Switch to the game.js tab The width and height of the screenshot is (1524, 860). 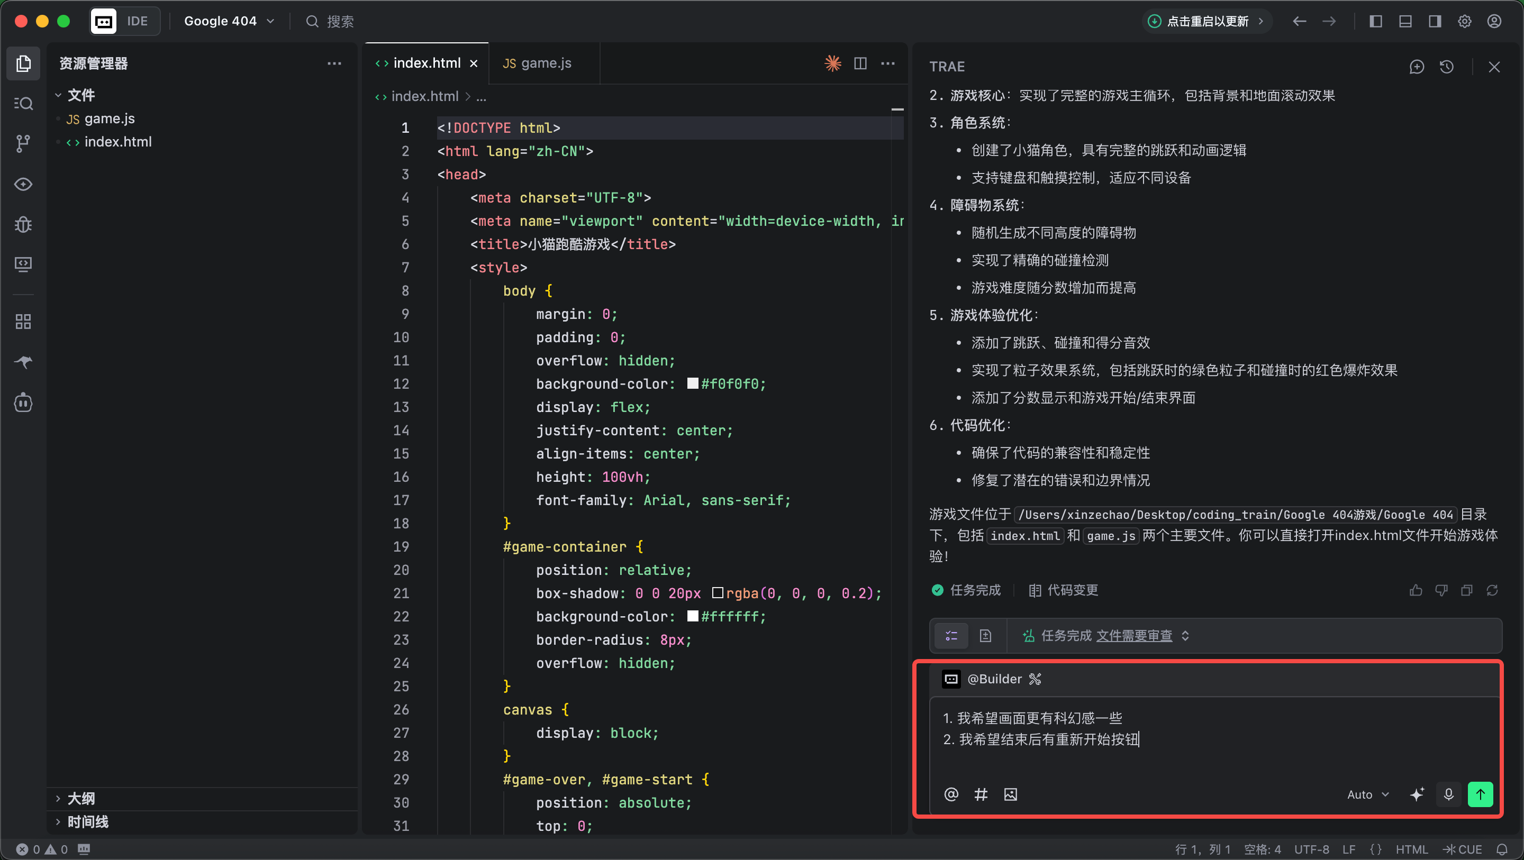coord(545,63)
